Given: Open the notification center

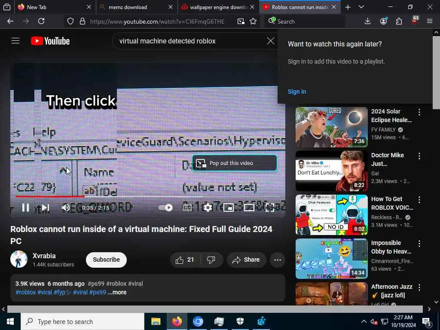Looking at the screenshot, I should pos(427,322).
